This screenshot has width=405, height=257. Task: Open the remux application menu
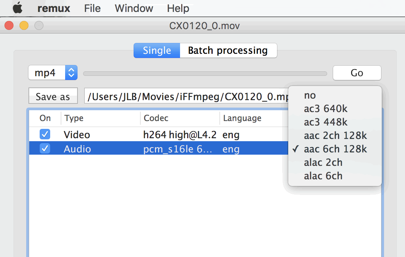pyautogui.click(x=54, y=8)
